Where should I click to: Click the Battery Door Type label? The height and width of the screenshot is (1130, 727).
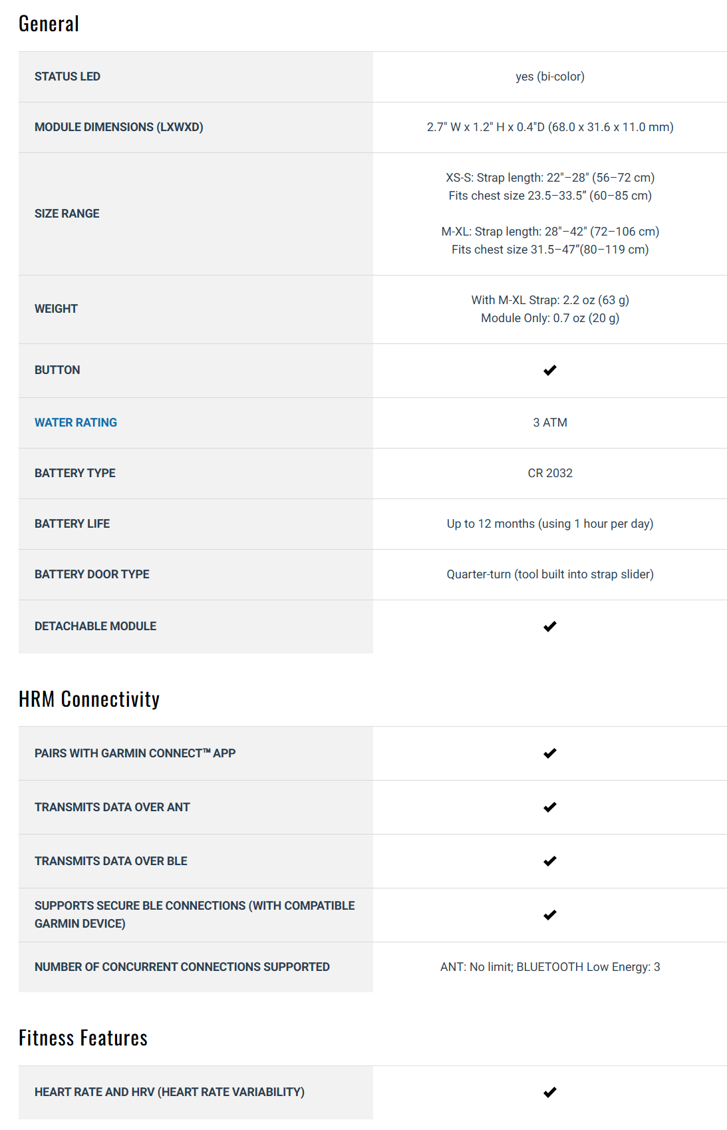point(92,574)
